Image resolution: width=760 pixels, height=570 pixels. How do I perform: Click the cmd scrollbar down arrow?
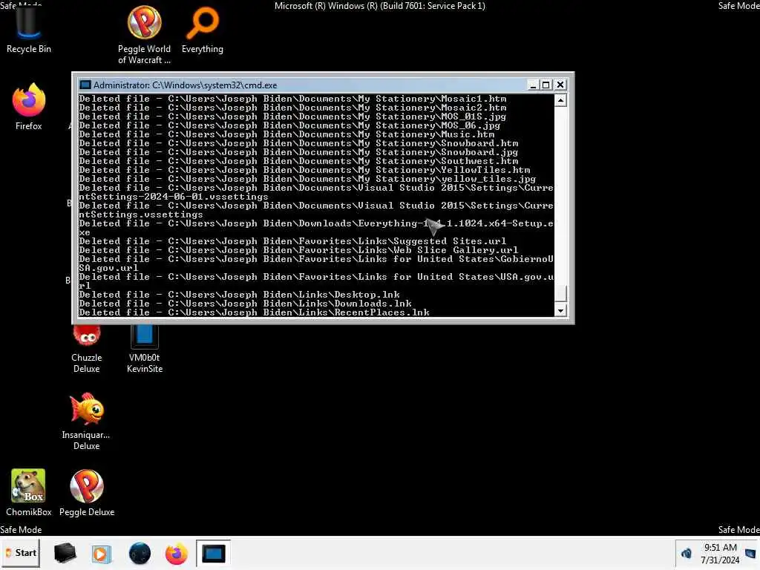point(561,311)
